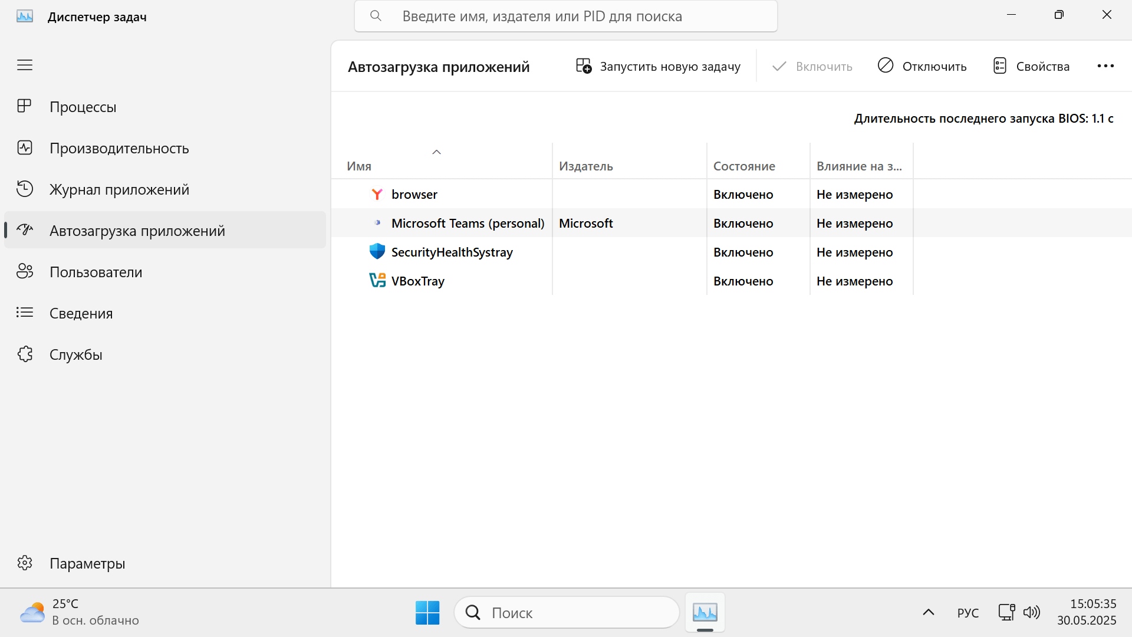The height and width of the screenshot is (637, 1132).
Task: Open the Пользователи page
Action: coord(96,272)
